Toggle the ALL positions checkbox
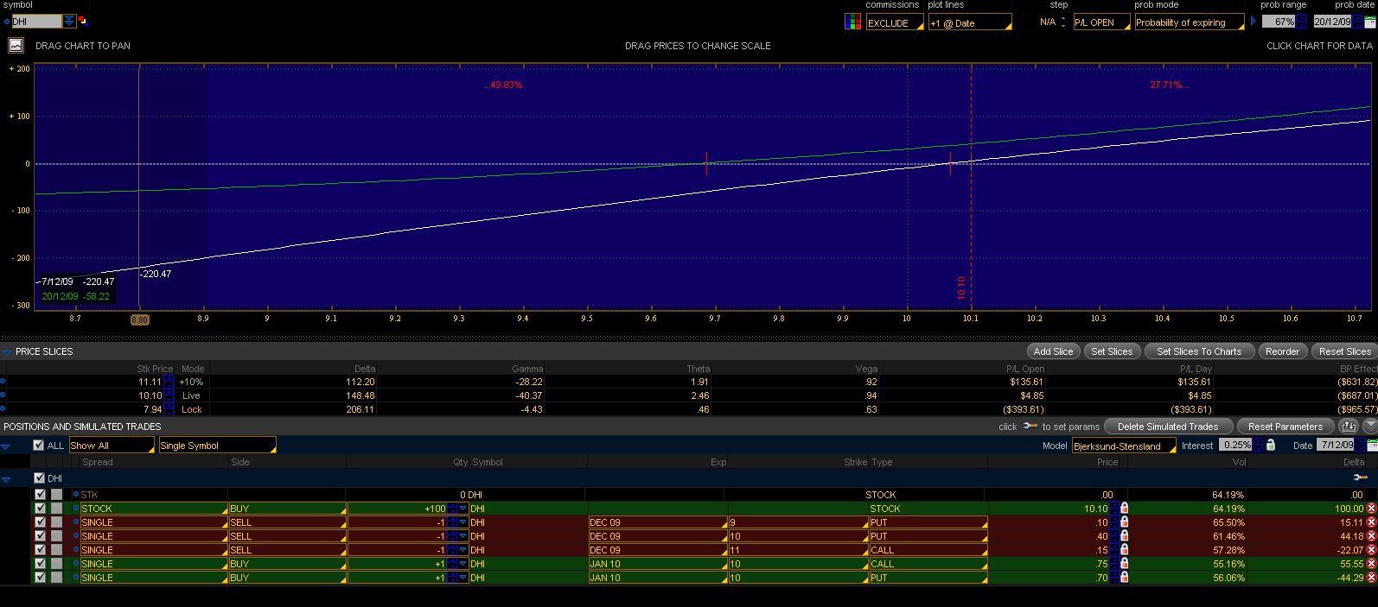This screenshot has width=1378, height=607. 38,446
